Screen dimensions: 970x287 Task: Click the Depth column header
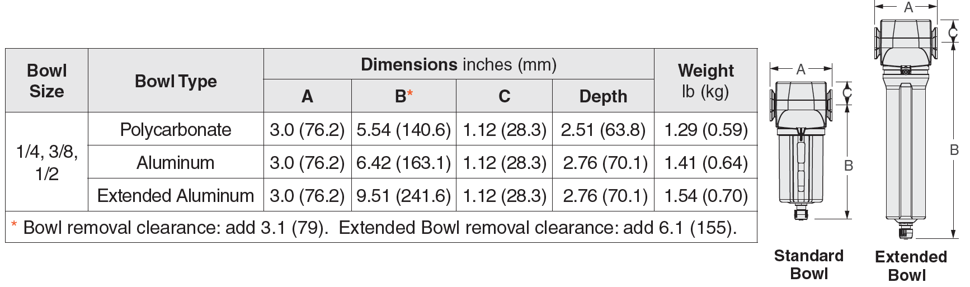pos(603,96)
